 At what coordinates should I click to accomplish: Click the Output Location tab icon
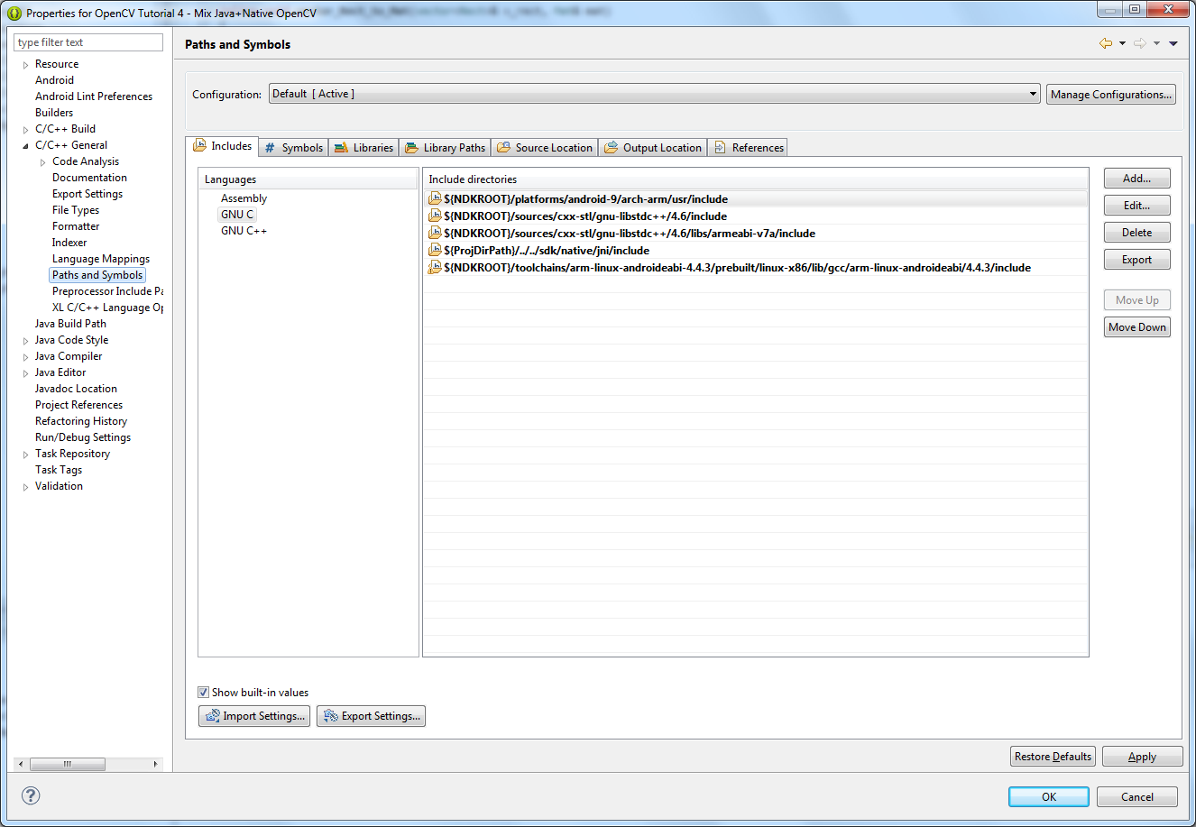coord(611,147)
